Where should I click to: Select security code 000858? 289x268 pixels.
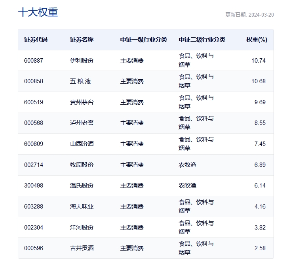(34, 81)
